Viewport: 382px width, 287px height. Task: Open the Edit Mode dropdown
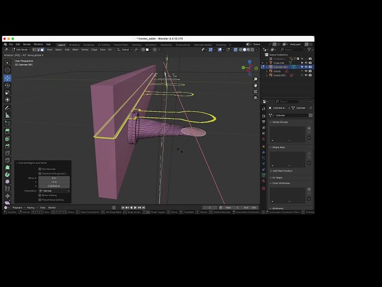coord(21,50)
